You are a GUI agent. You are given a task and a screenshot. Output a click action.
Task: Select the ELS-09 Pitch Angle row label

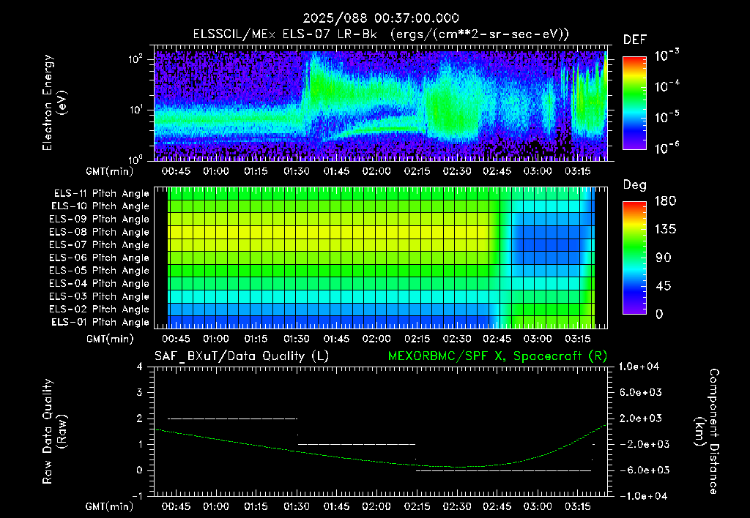tap(100, 219)
